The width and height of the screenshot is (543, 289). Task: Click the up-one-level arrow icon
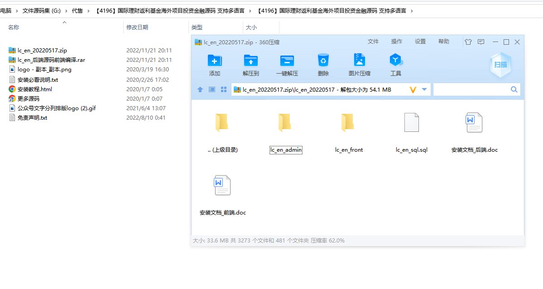(x=200, y=89)
